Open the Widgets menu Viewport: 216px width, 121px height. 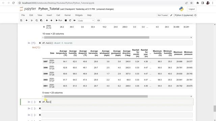pyautogui.click(x=79, y=15)
